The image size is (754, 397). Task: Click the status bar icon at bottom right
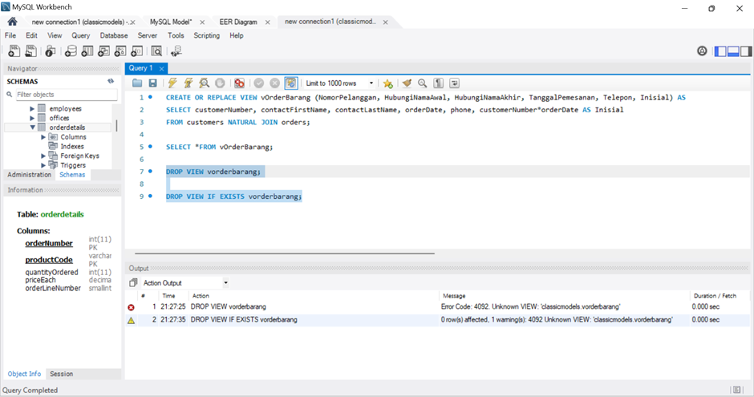[x=736, y=390]
